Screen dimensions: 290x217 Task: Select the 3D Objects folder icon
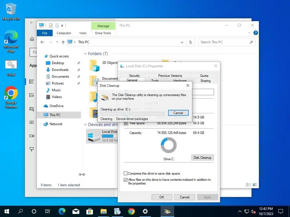94,66
